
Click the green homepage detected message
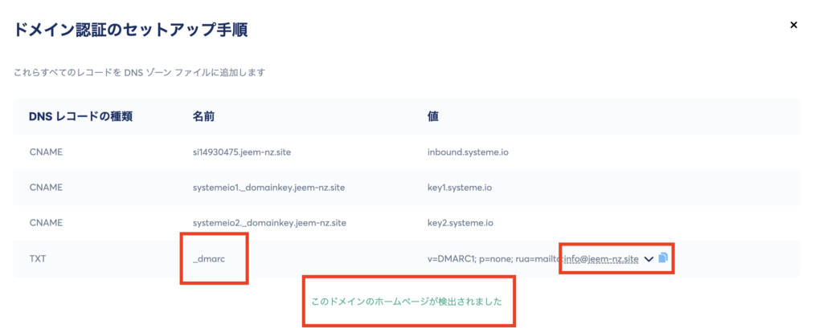[x=406, y=302]
